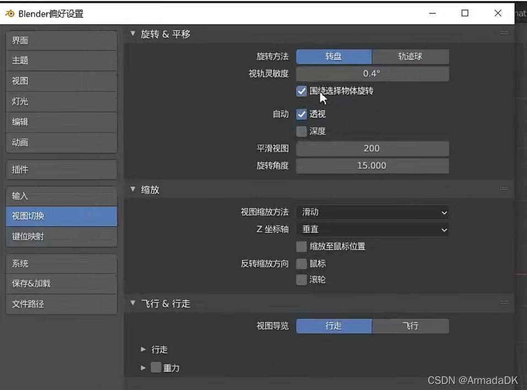527x390 pixels.
Task: Open the 灯光 preferences tab
Action: [61, 101]
